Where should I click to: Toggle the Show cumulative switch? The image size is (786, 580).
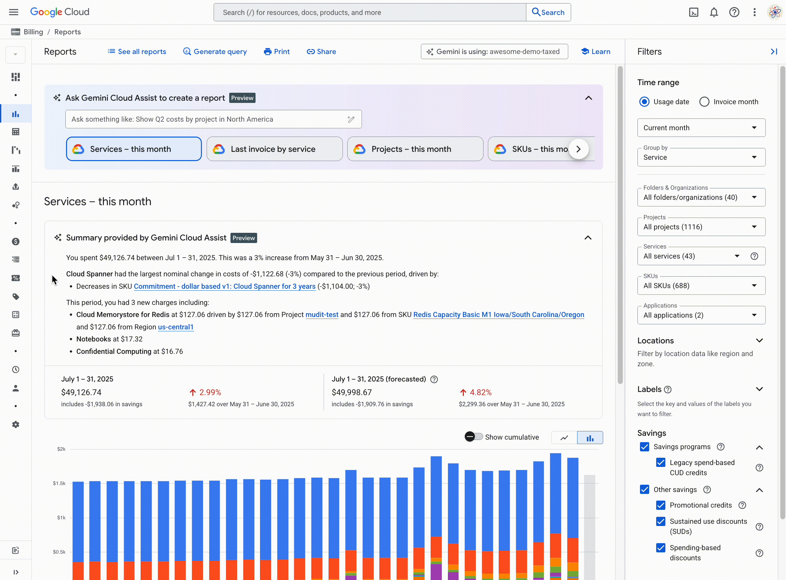point(474,437)
